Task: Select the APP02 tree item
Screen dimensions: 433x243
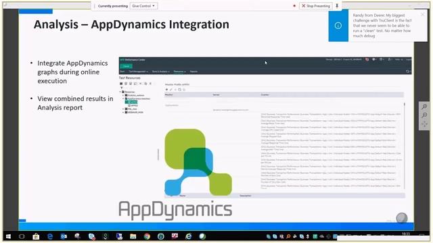Action: point(133,105)
